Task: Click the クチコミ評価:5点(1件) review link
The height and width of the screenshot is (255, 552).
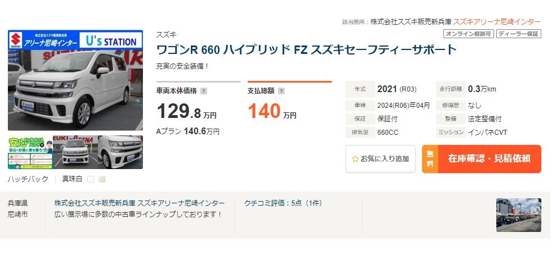Action: [283, 203]
